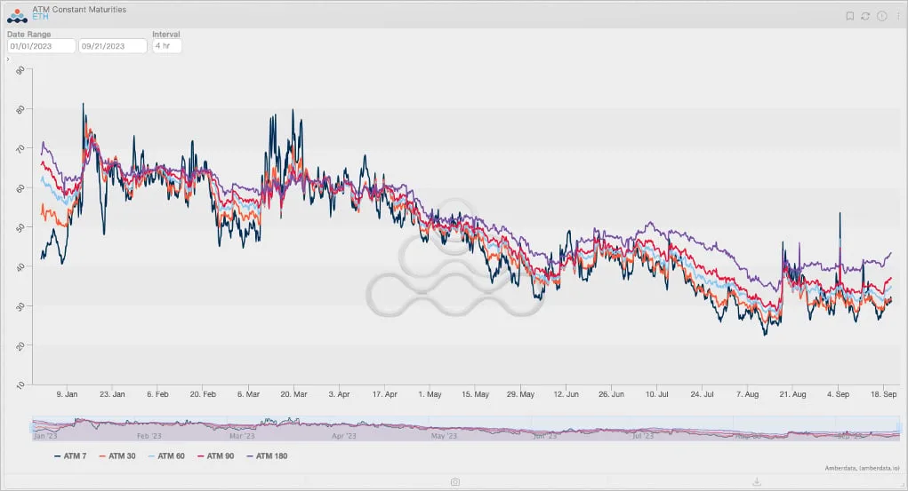908x491 pixels.
Task: Click the camera snapshot icon below chart
Action: 455,482
